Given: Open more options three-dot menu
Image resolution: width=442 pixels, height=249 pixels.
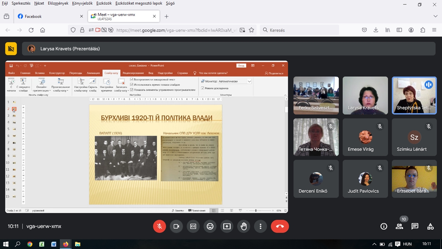Looking at the screenshot, I should click(260, 226).
